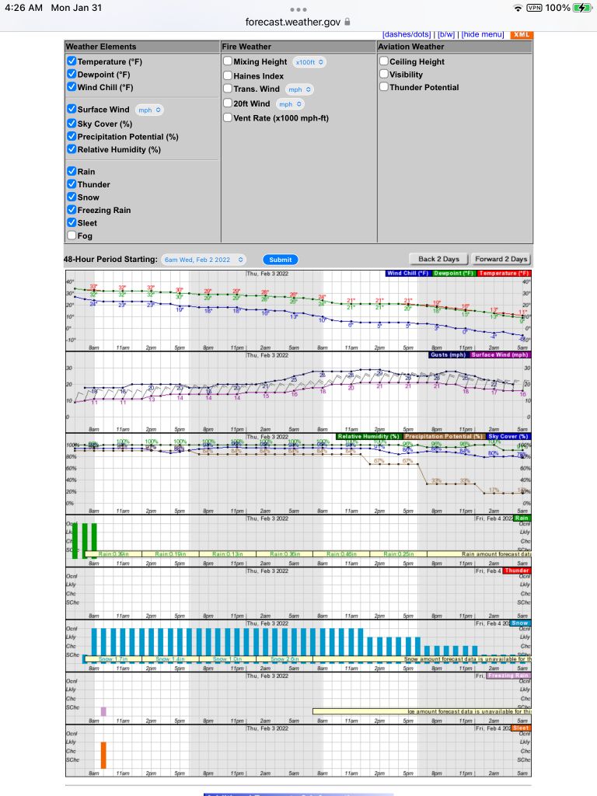597x796 pixels.
Task: Tap the battery charging icon
Action: 581,8
